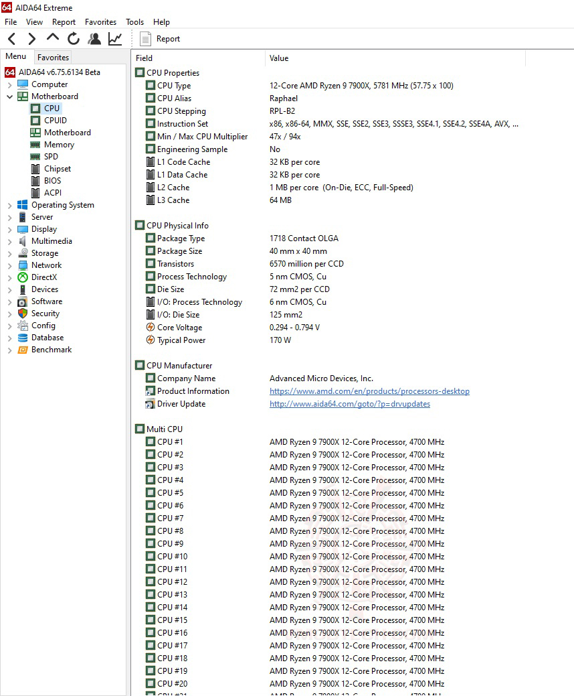Select the Computer icon in the tree

tap(23, 84)
